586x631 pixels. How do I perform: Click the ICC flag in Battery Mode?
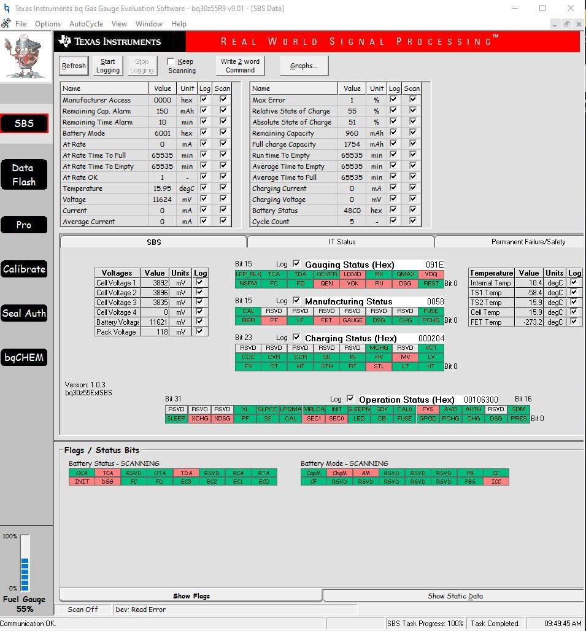pos(496,481)
